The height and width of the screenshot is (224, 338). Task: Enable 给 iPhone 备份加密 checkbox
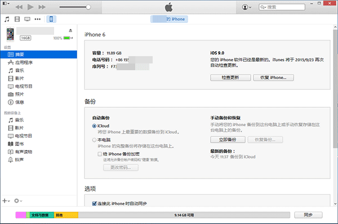[x=100, y=154]
